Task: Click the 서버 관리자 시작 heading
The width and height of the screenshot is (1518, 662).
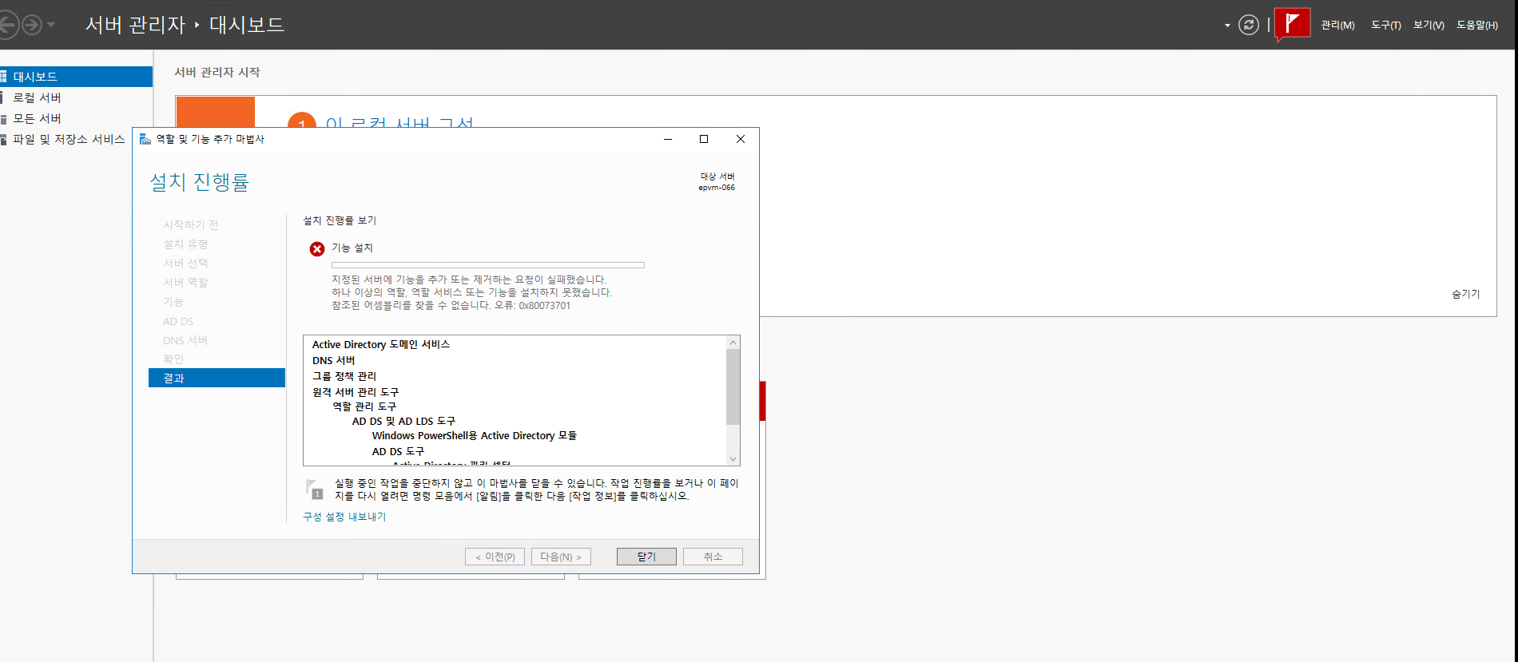Action: tap(217, 72)
